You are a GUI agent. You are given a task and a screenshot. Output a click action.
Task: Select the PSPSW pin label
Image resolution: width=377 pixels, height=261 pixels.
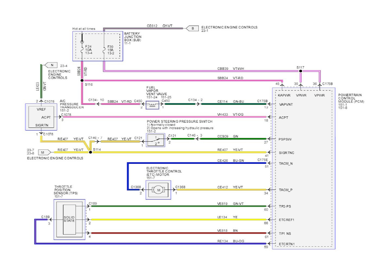point(285,139)
